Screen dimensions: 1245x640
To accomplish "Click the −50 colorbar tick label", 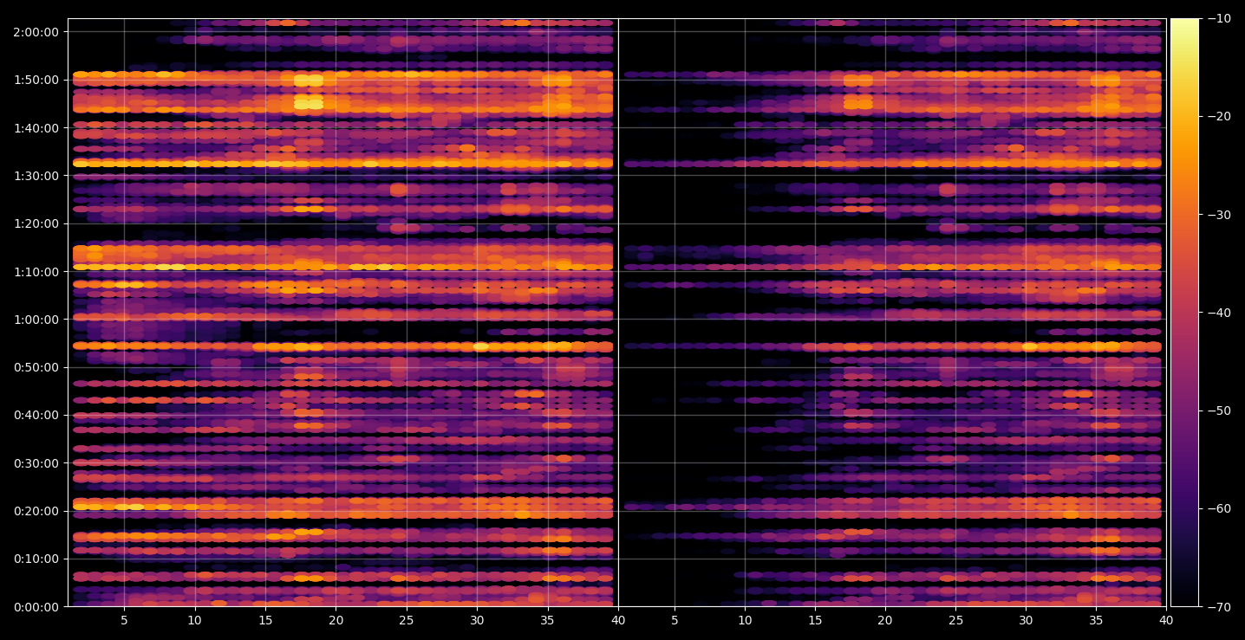I will [1218, 411].
